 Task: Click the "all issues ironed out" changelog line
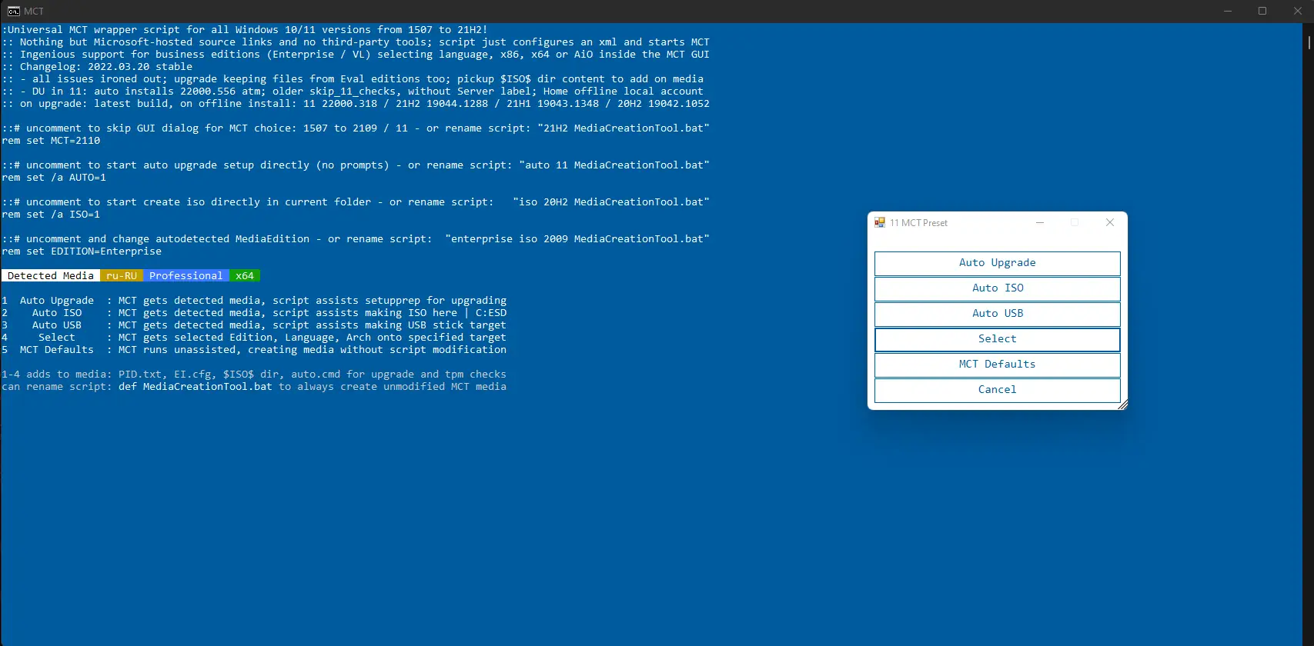(x=353, y=79)
